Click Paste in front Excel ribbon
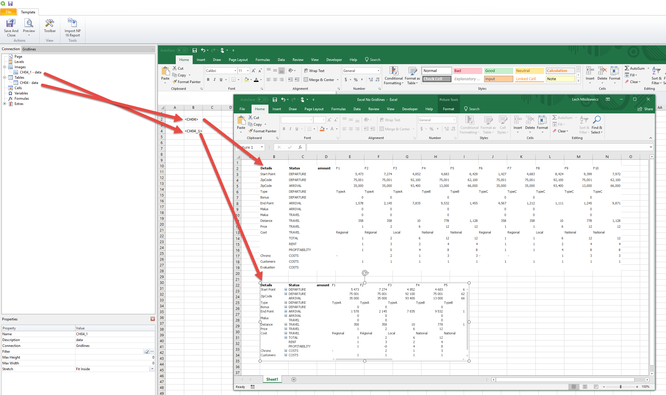Screen dimensions: 666x395 241,124
